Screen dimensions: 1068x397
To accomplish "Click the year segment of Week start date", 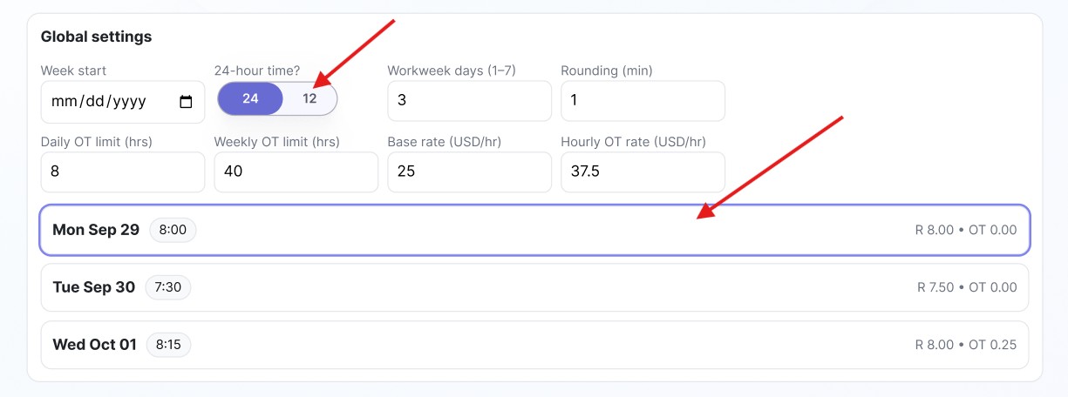I will pos(127,102).
